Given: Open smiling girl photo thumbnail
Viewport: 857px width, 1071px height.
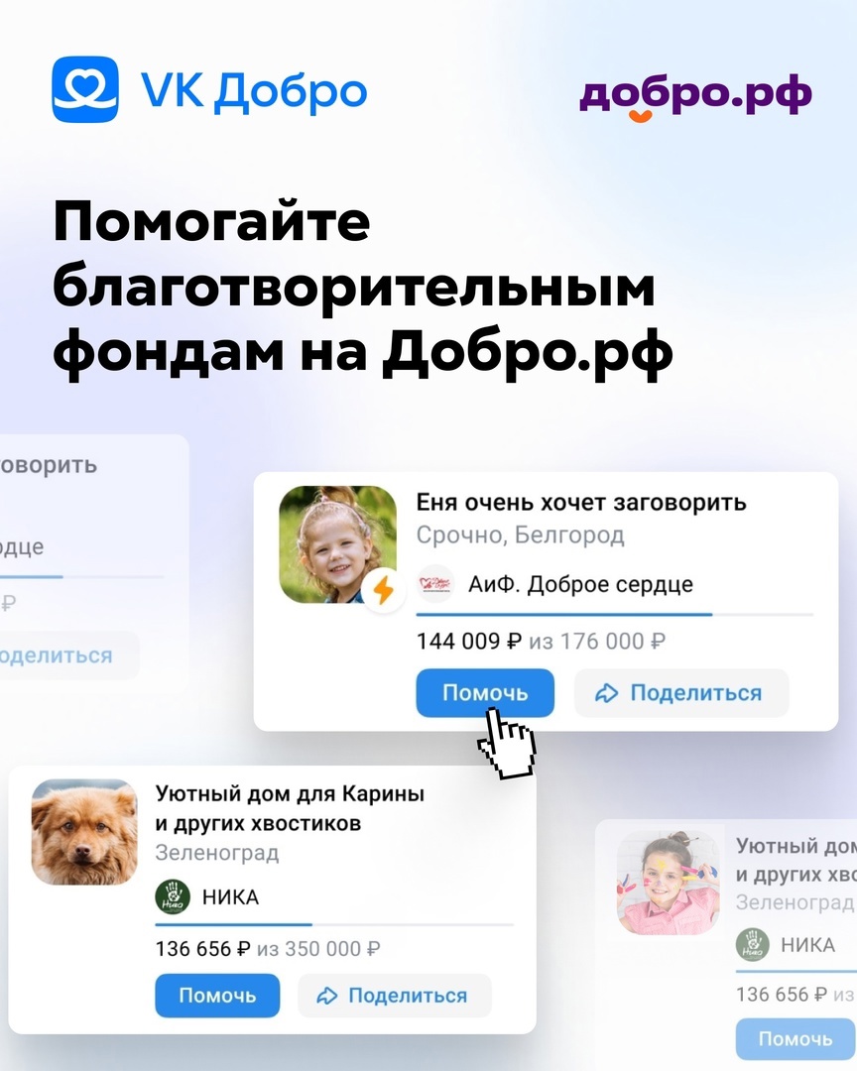Looking at the screenshot, I should pyautogui.click(x=337, y=544).
